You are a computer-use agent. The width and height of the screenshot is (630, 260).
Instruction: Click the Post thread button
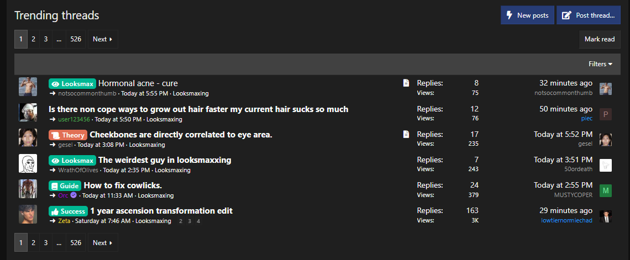tap(589, 15)
